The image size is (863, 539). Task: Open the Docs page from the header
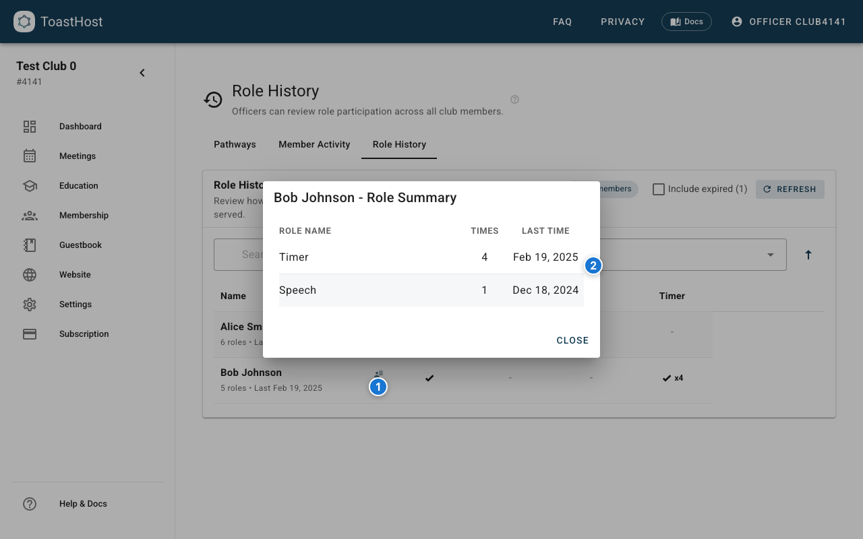click(x=686, y=21)
